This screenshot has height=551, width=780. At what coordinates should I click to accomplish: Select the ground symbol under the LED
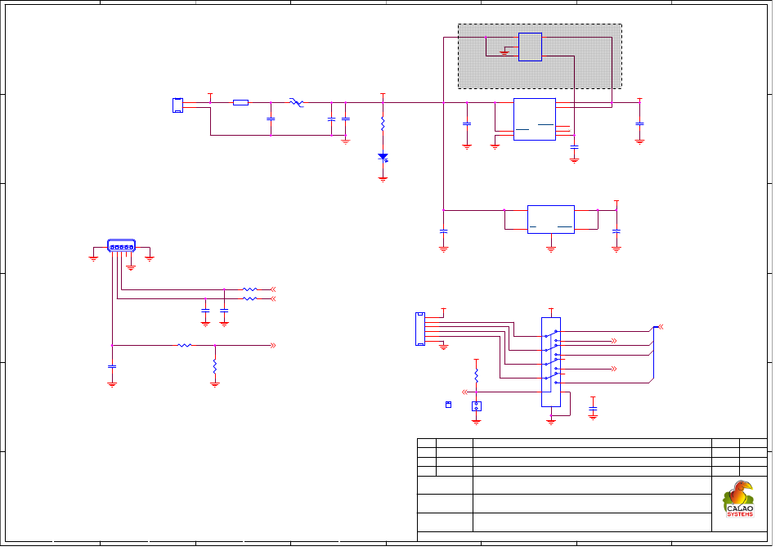(383, 180)
